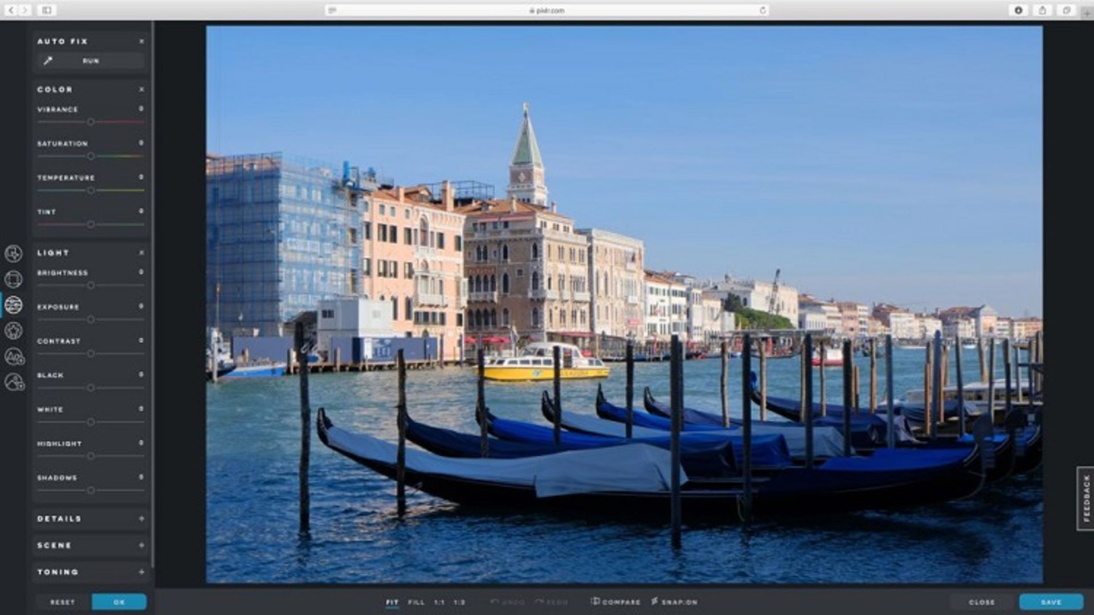
Task: Open the Add Text tool icon
Action: click(14, 356)
